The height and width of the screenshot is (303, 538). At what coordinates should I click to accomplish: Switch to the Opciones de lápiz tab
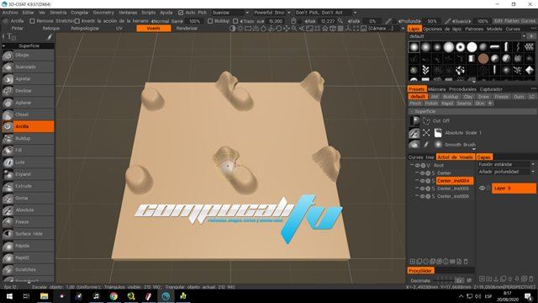pos(442,29)
